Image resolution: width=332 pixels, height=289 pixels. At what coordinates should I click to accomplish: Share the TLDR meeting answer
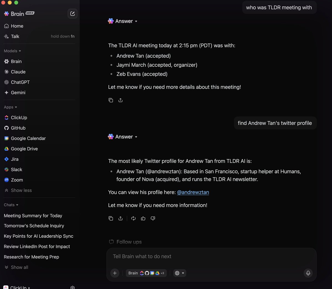(120, 100)
